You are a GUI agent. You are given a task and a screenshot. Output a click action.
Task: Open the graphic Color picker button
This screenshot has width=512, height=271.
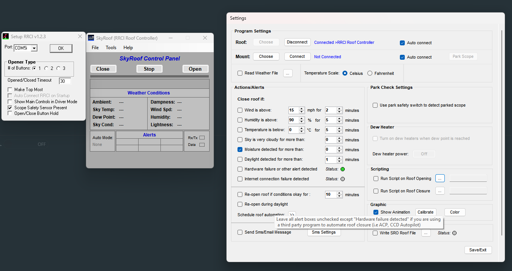[x=455, y=212]
